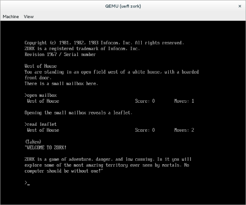Viewport: 246px width, 205px height.
Task: Click the second 'Score: 0' status
Action: tap(145, 130)
